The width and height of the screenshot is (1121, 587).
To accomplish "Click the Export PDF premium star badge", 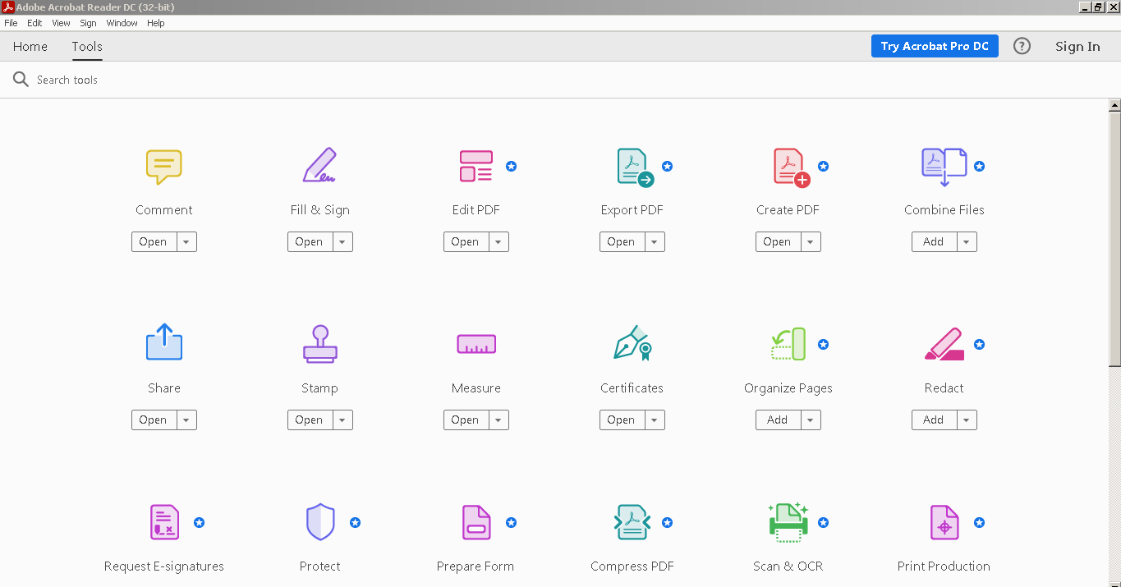I will coord(667,166).
